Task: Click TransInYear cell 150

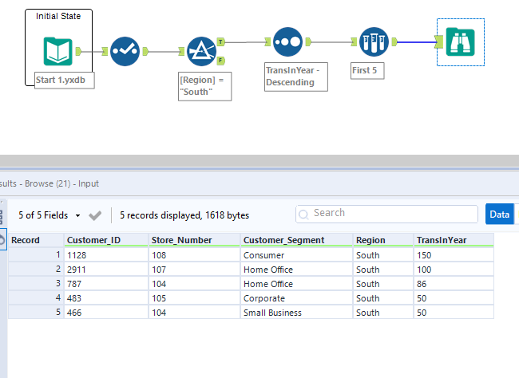Action: [454, 255]
